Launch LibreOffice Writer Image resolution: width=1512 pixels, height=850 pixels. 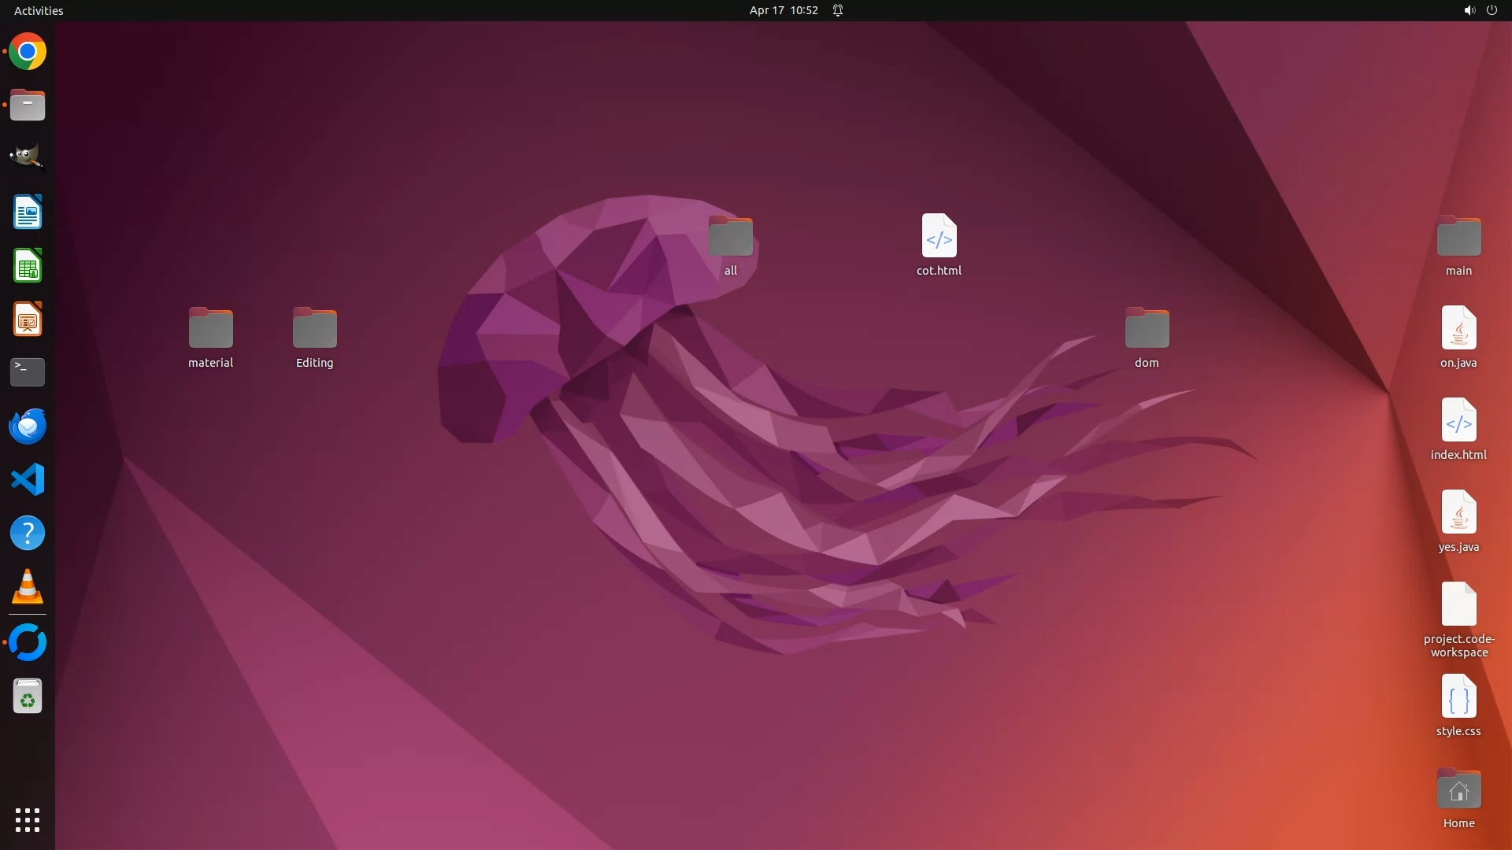(28, 213)
